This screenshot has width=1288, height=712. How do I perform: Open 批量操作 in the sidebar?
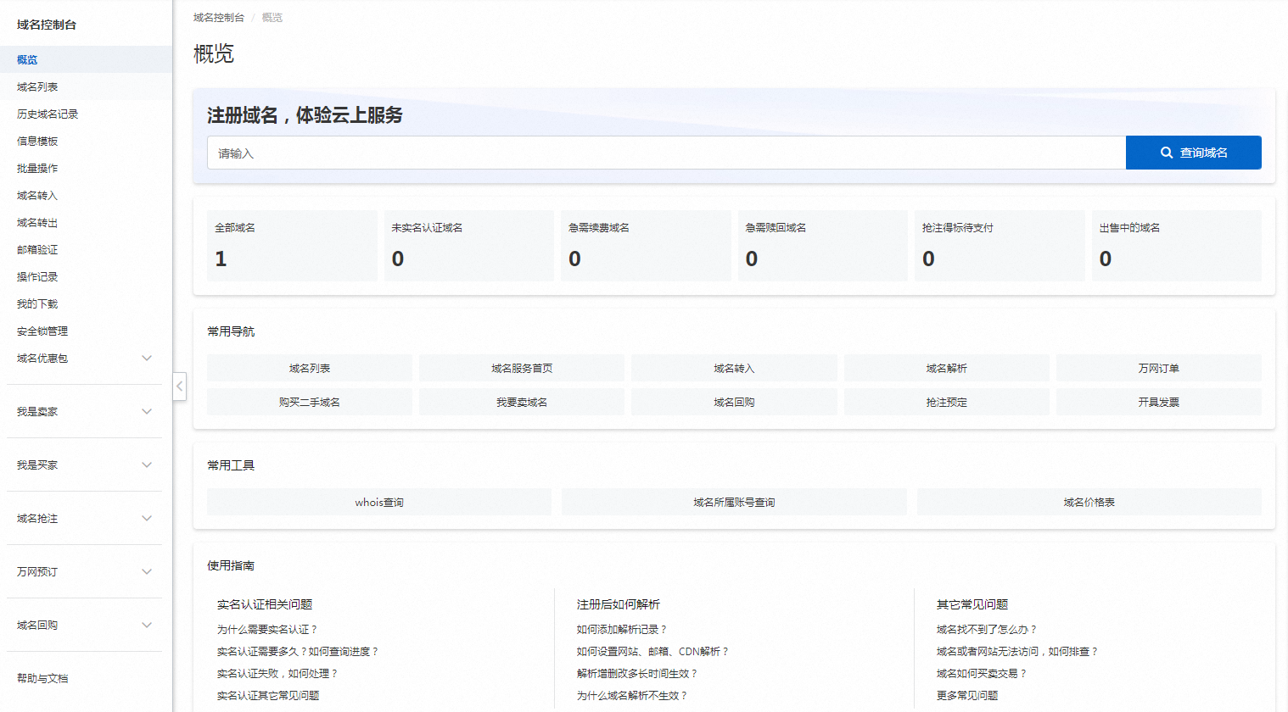[86, 168]
